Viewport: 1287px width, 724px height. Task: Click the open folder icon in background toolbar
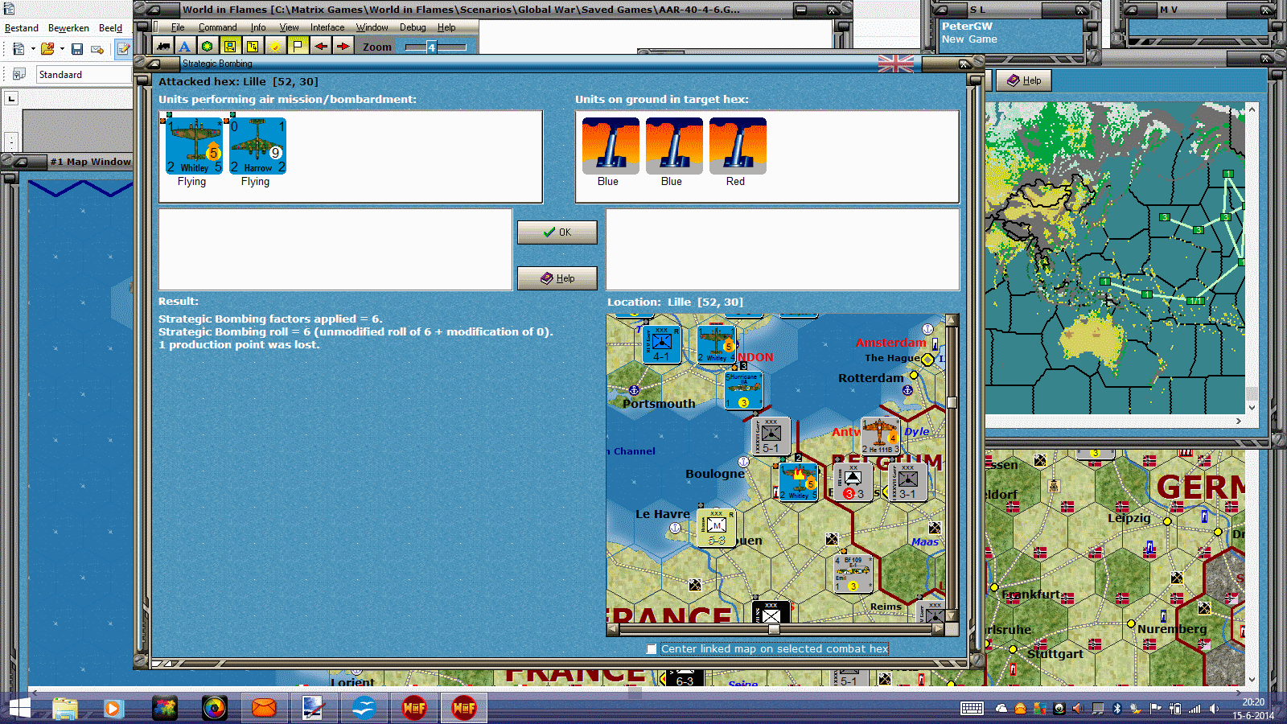point(47,49)
